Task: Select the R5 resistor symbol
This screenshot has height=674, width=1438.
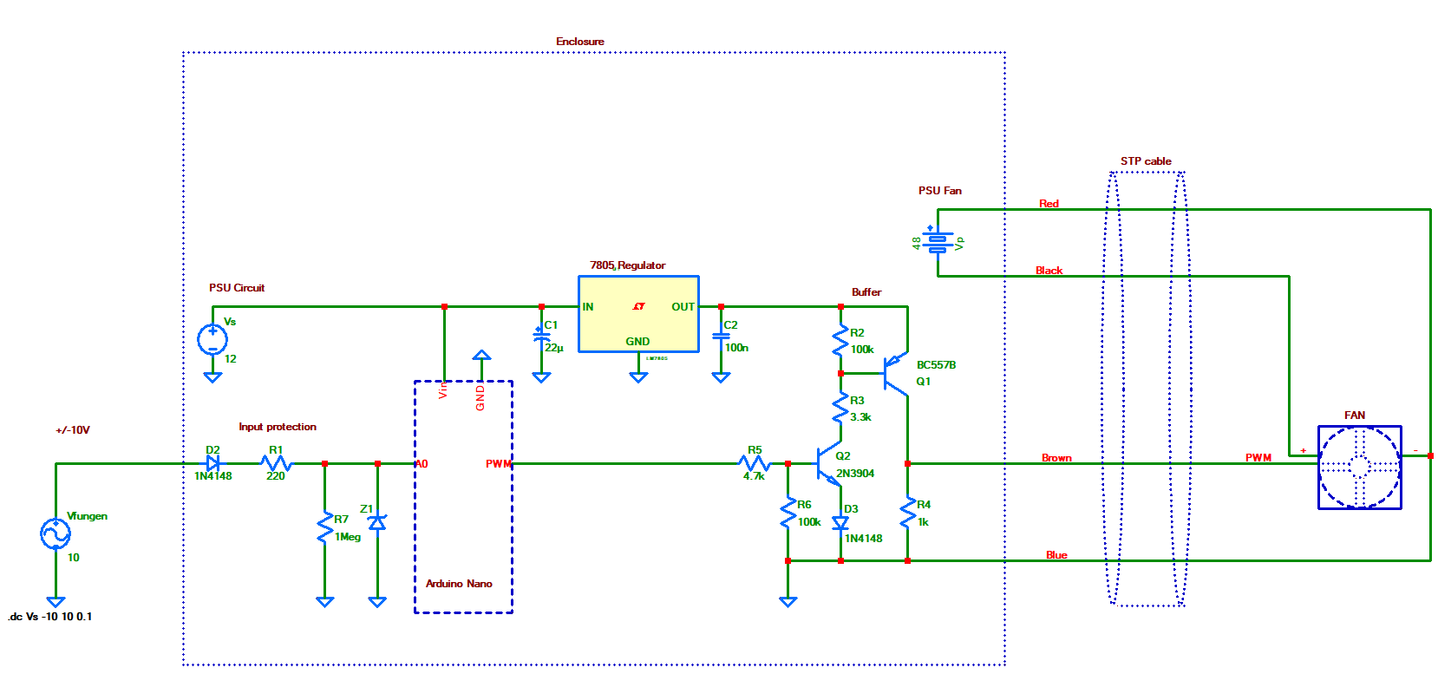Action: click(755, 463)
